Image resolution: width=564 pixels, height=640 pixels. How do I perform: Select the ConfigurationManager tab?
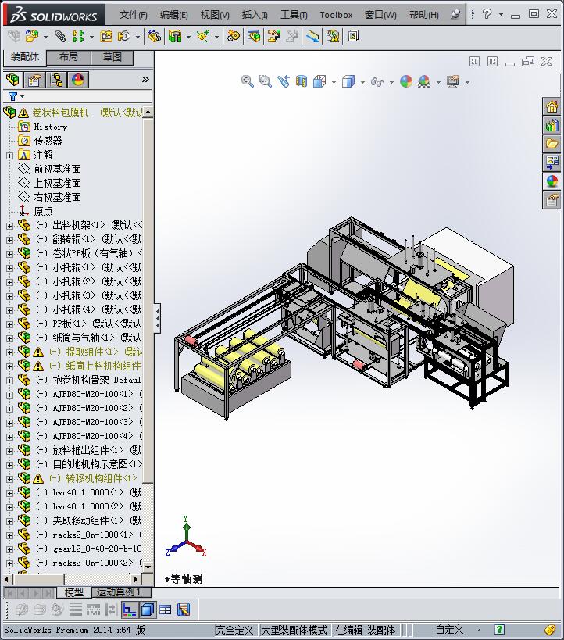tap(56, 79)
